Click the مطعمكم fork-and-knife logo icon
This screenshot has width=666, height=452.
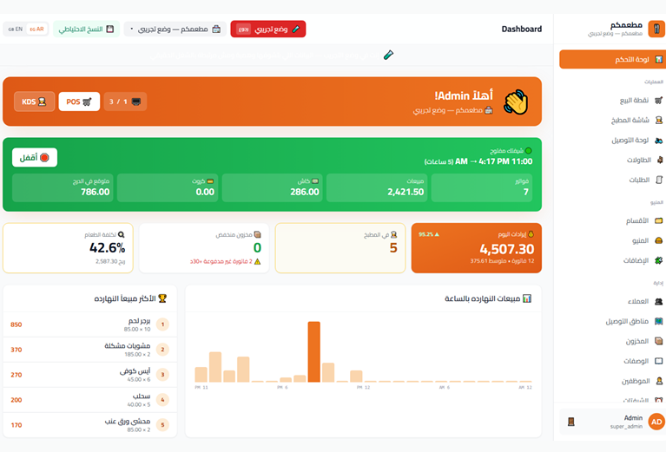pyautogui.click(x=656, y=29)
